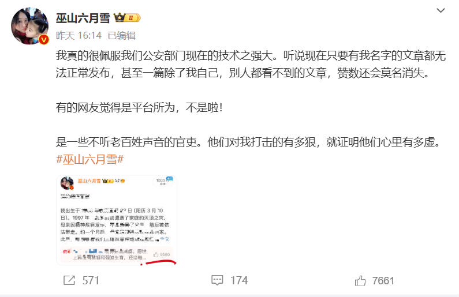Click paragraph starting 是一些不听老百姓声音的官吏

click(248, 142)
